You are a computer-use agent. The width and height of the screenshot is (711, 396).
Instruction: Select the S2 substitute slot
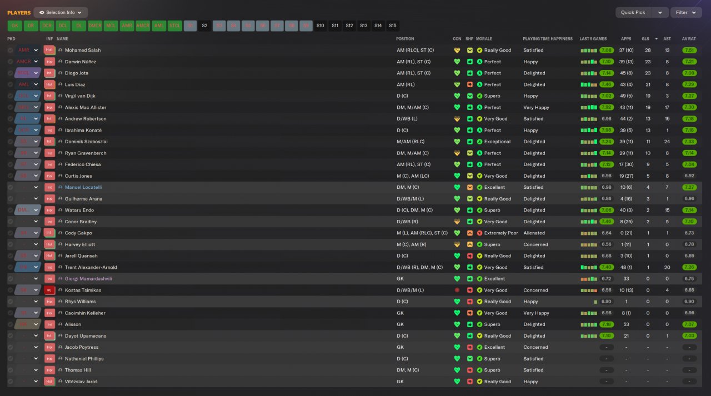point(204,26)
